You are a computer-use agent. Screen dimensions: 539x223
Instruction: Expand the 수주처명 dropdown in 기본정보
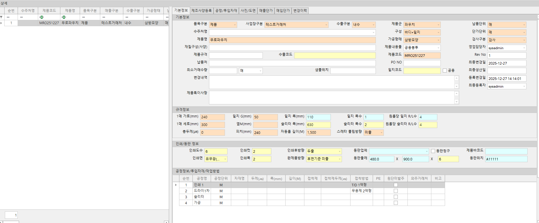[374, 32]
